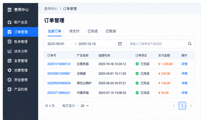This screenshot has height=120, width=201.
Task: Click the 账单管理 document icon
Action: pyautogui.click(x=9, y=42)
